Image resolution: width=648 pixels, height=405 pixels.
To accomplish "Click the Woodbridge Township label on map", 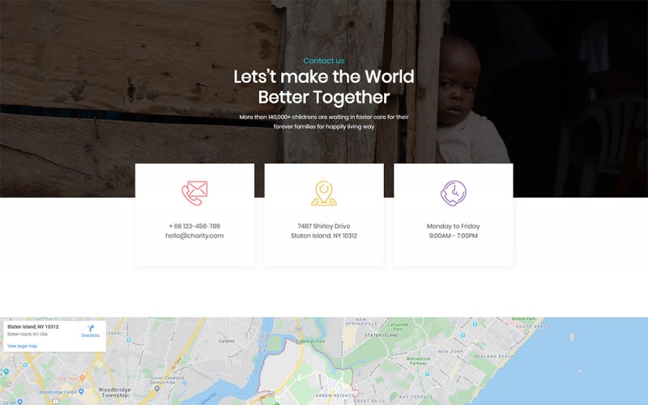I will [x=114, y=392].
